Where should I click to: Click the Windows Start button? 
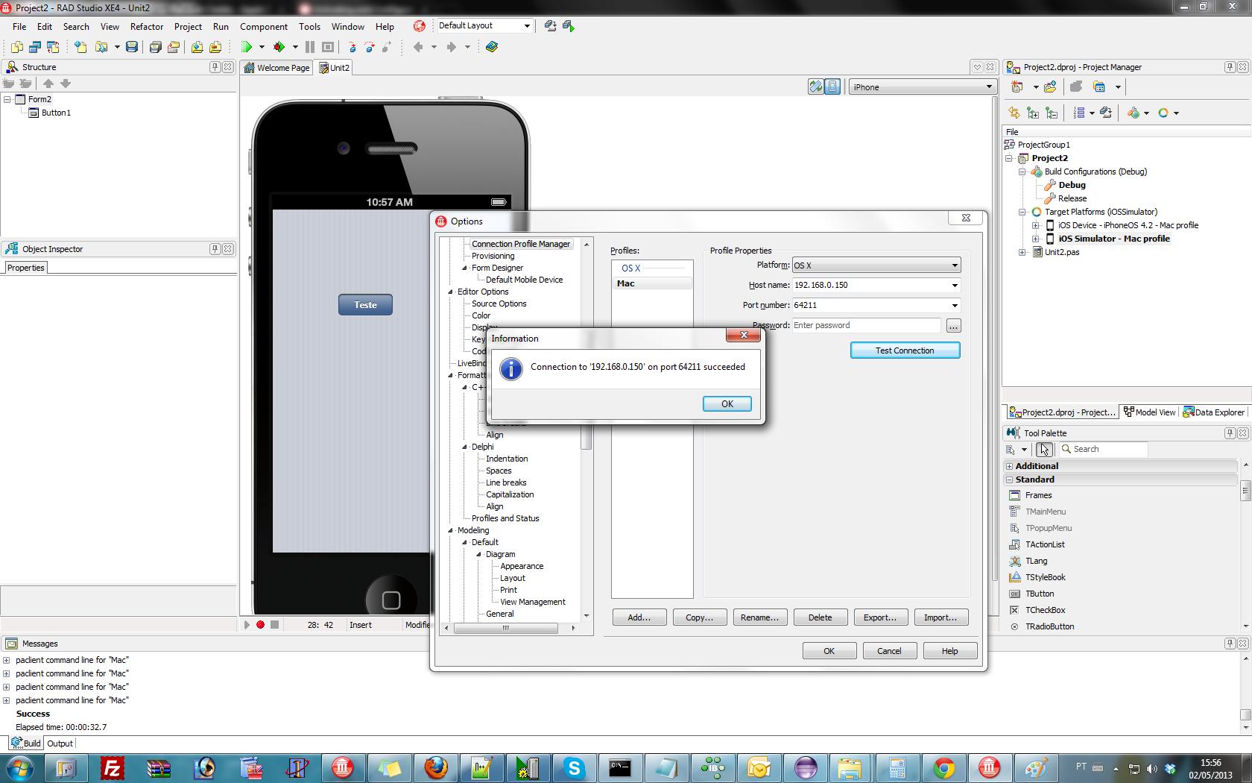coord(20,767)
